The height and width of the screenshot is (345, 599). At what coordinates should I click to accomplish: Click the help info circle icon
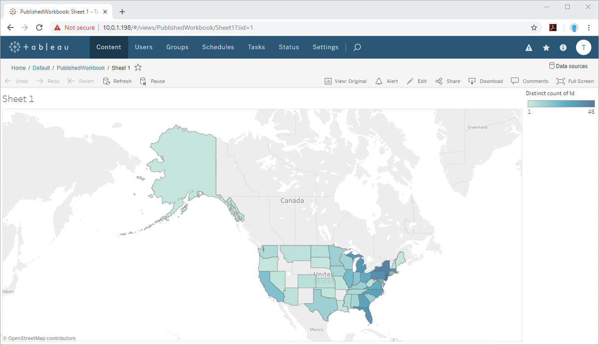tap(563, 47)
